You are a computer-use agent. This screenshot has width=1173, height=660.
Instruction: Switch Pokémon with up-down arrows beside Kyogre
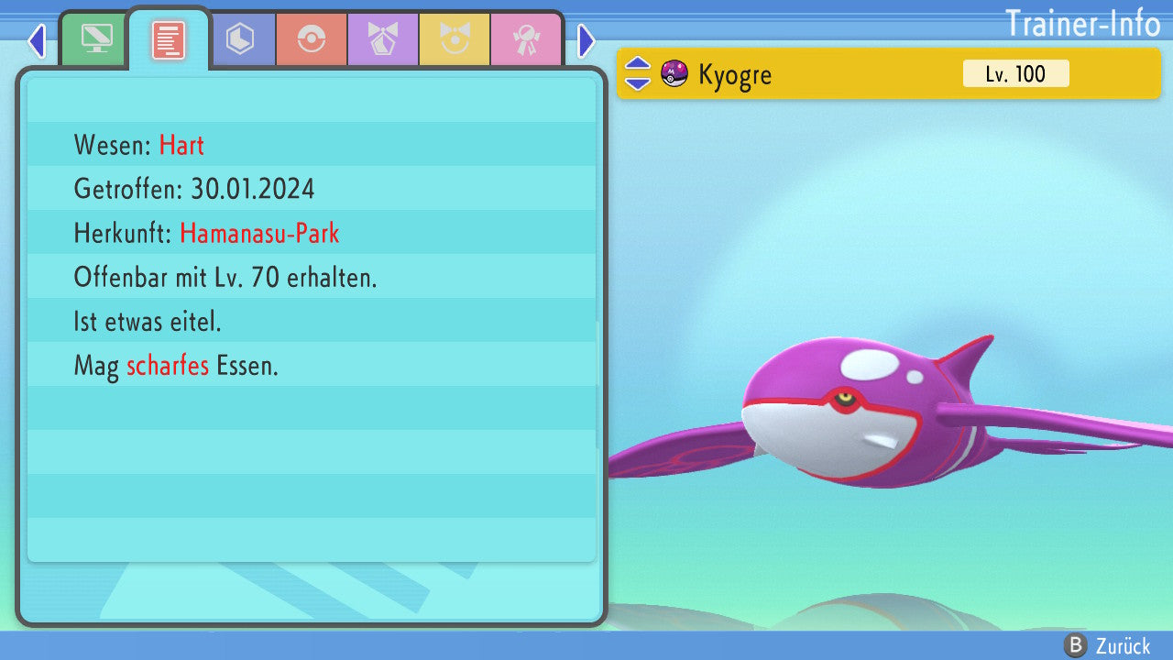click(638, 73)
